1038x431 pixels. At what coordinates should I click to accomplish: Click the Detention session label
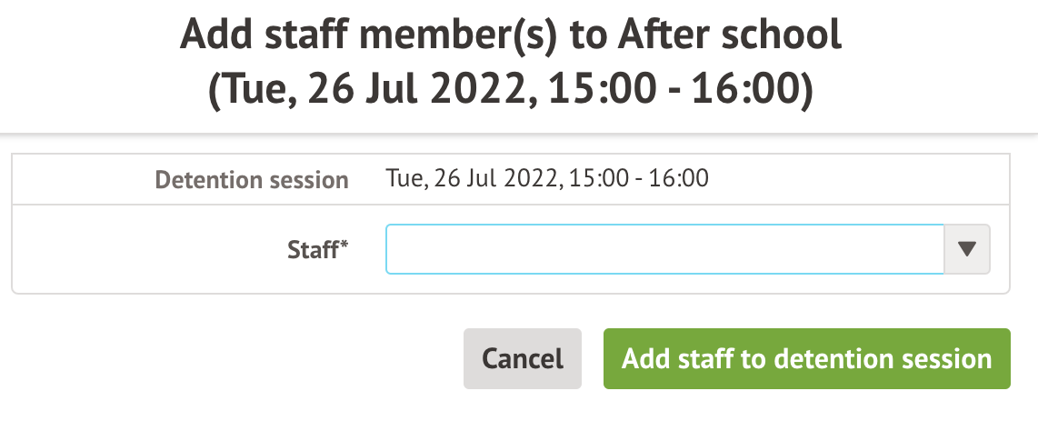click(x=252, y=180)
